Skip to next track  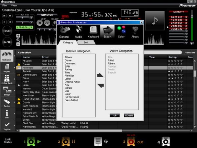pos(10,16)
